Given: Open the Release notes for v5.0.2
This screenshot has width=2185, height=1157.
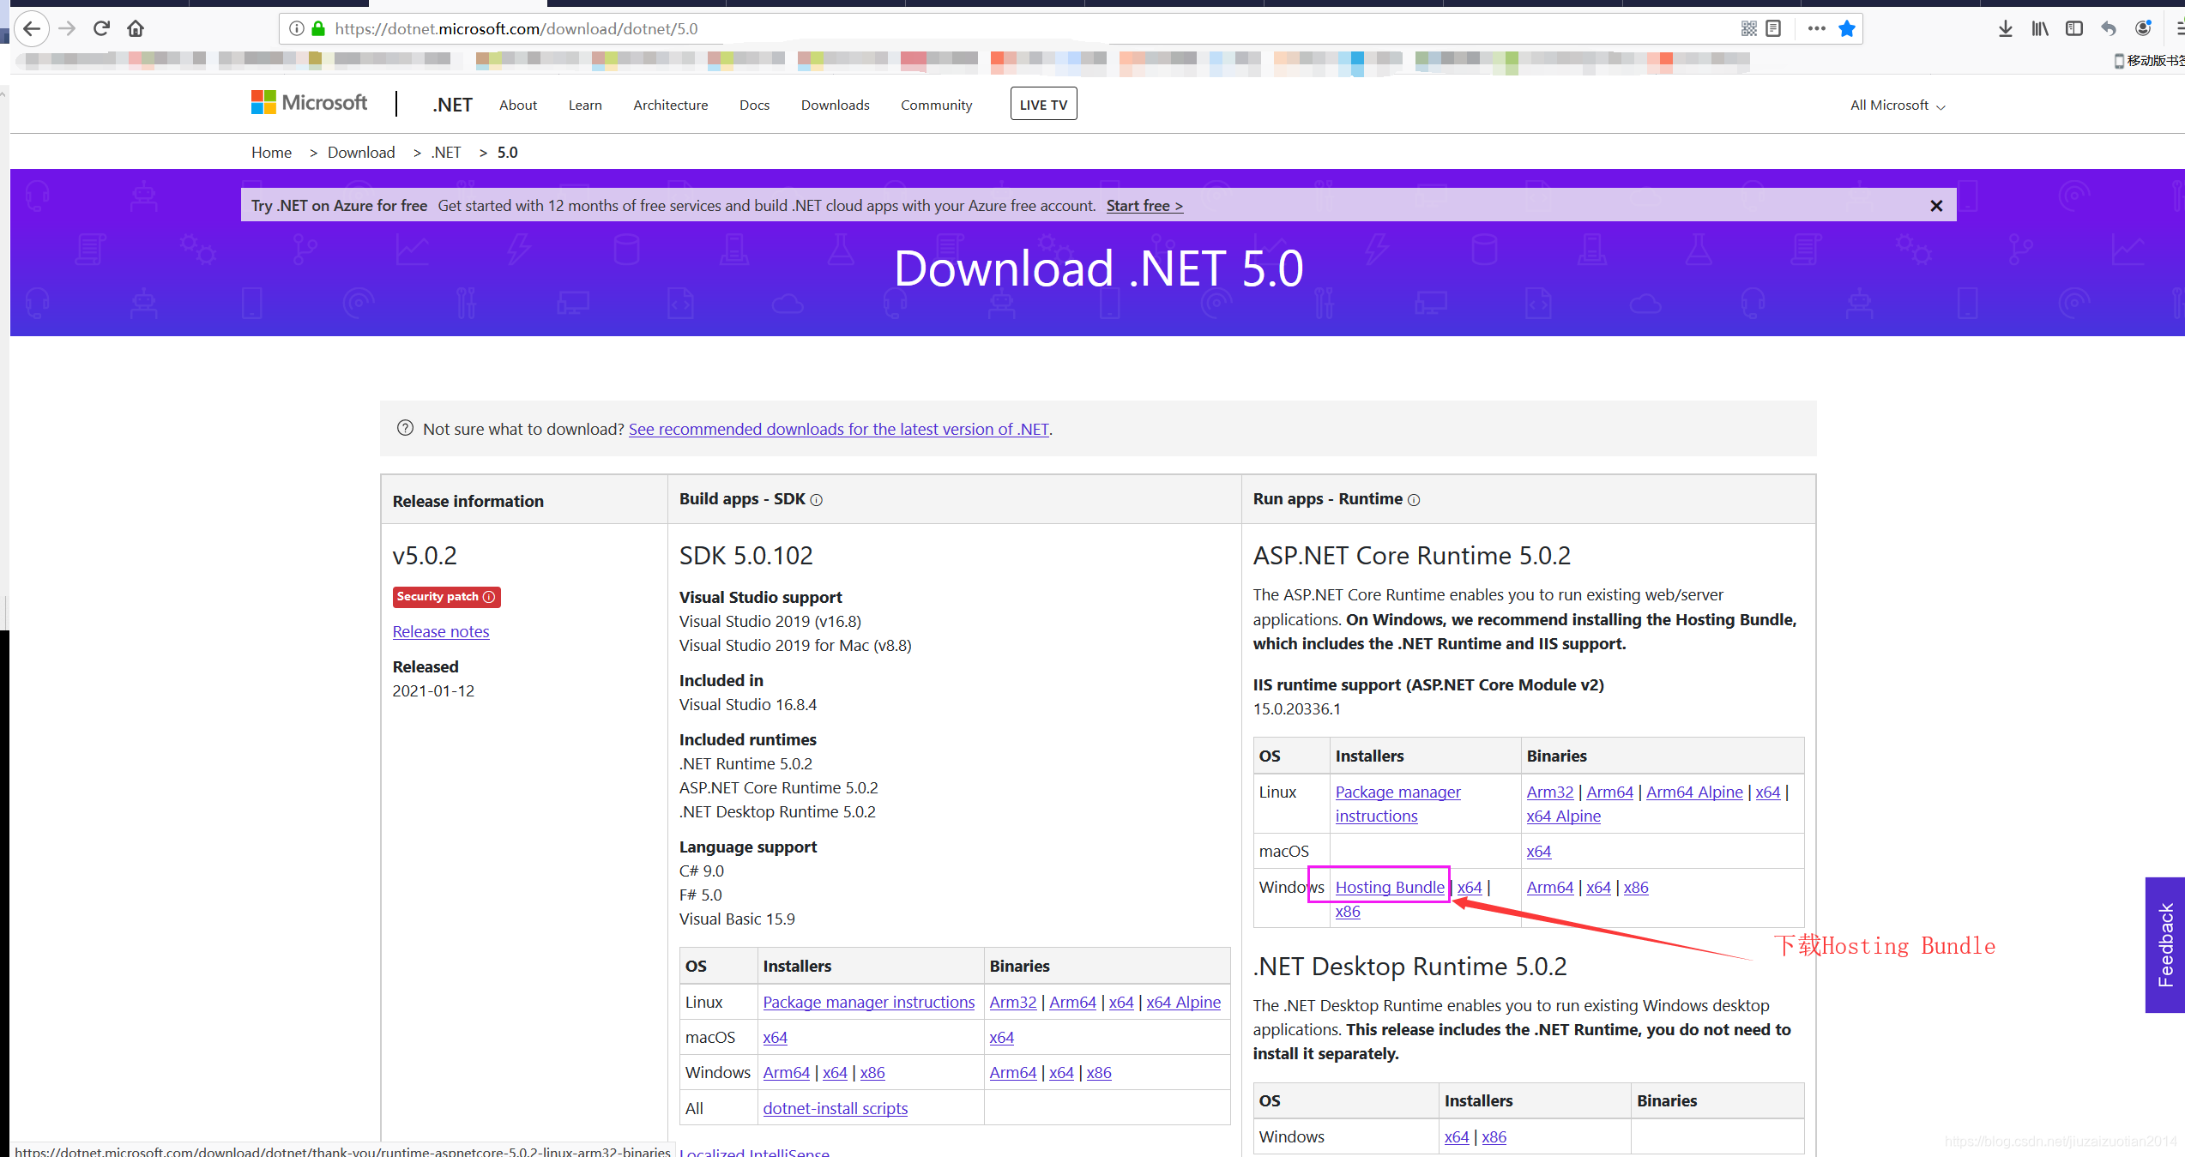Looking at the screenshot, I should coord(440,631).
